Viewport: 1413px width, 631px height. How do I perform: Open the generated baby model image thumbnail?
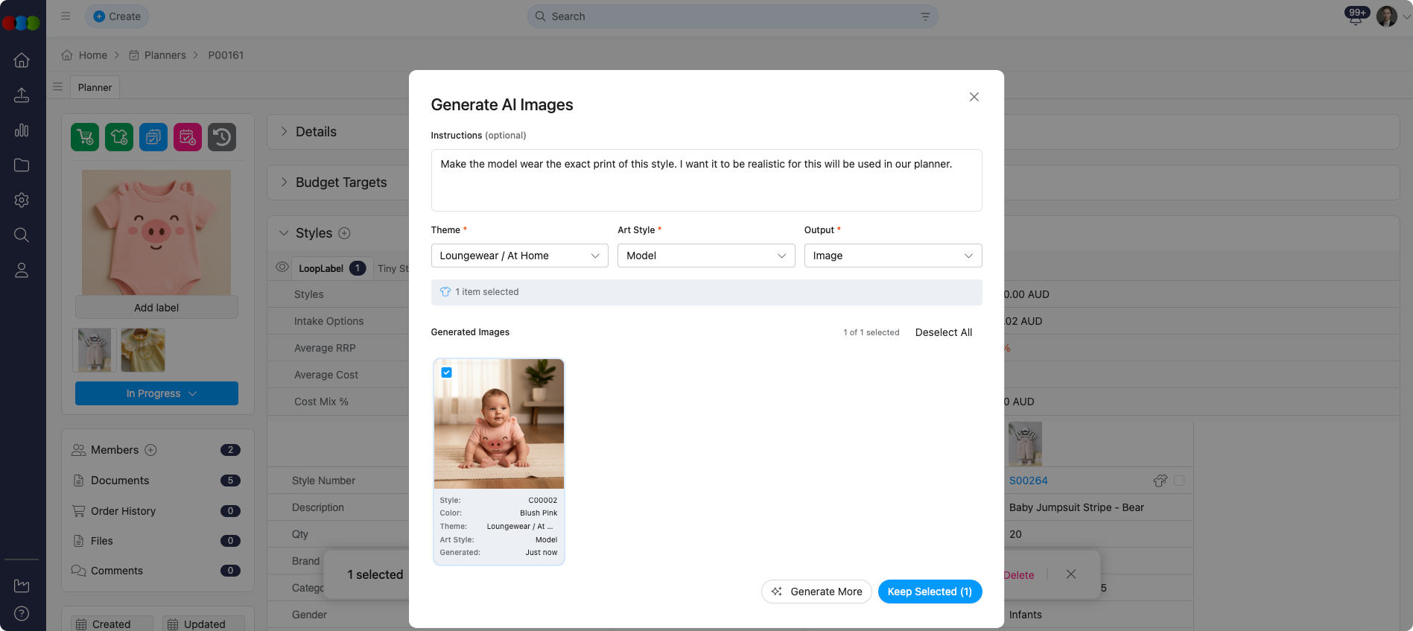pyautogui.click(x=499, y=424)
